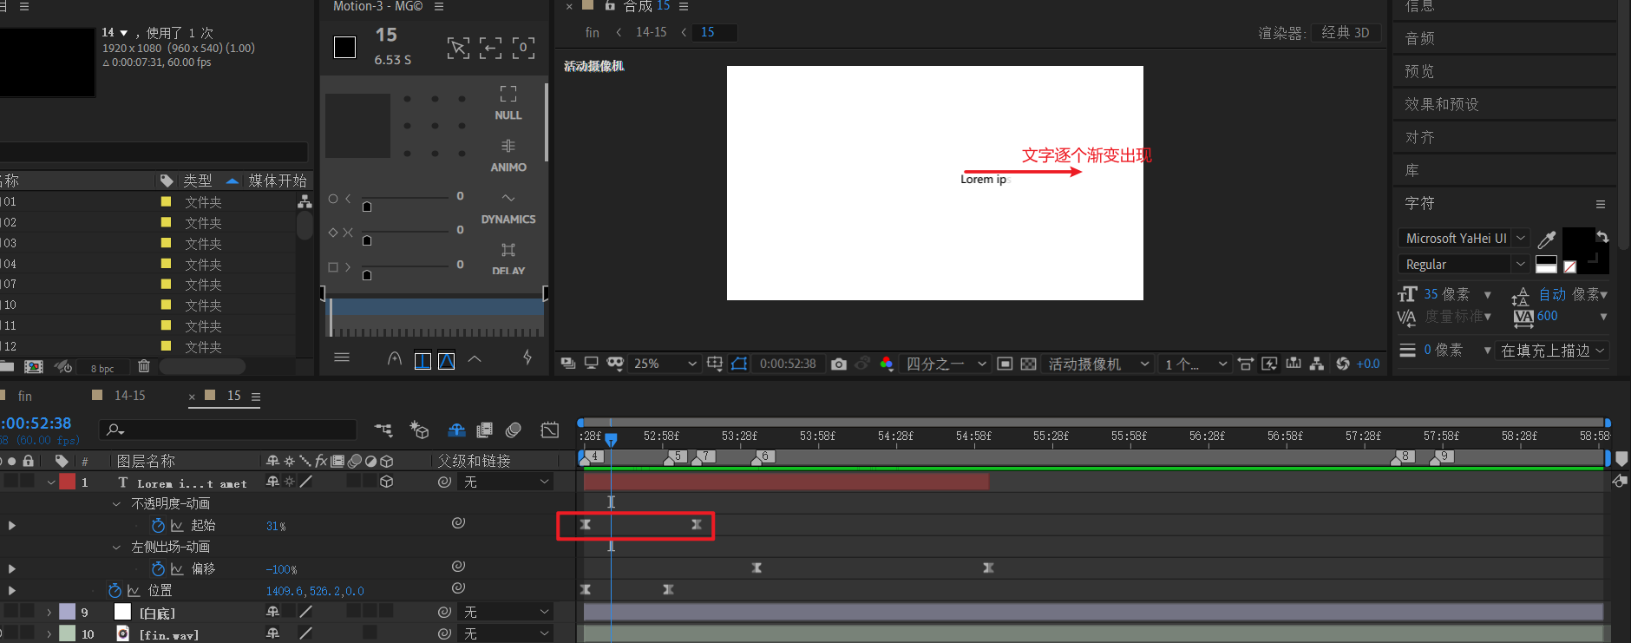The image size is (1631, 643).
Task: Click the left-arrow bracket icon in Motion-3
Action: (x=490, y=48)
